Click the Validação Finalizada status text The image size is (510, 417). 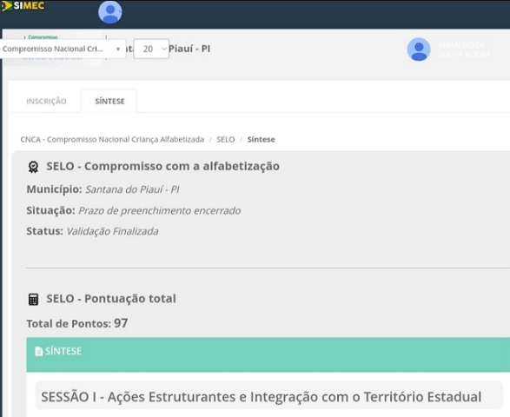[x=113, y=231]
